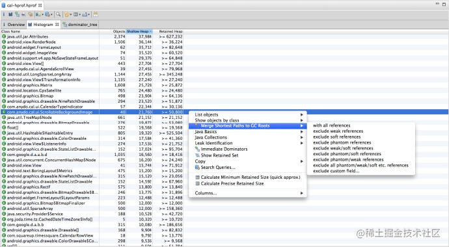
Task: Click the export toolbar icon
Action: coord(85,14)
